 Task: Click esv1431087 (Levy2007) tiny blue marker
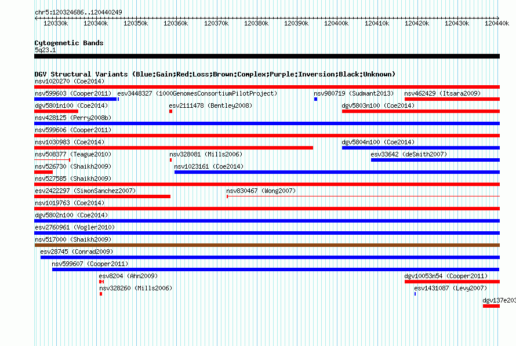(415, 294)
